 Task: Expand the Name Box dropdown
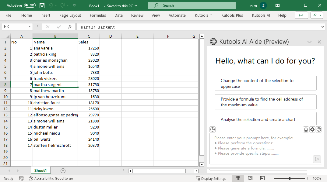[x=30, y=27]
